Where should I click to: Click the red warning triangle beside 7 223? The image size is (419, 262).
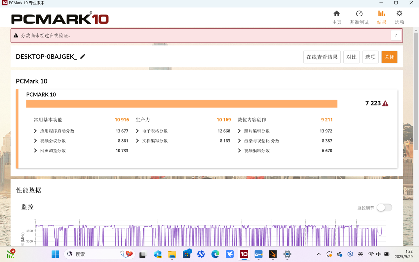[x=385, y=103]
